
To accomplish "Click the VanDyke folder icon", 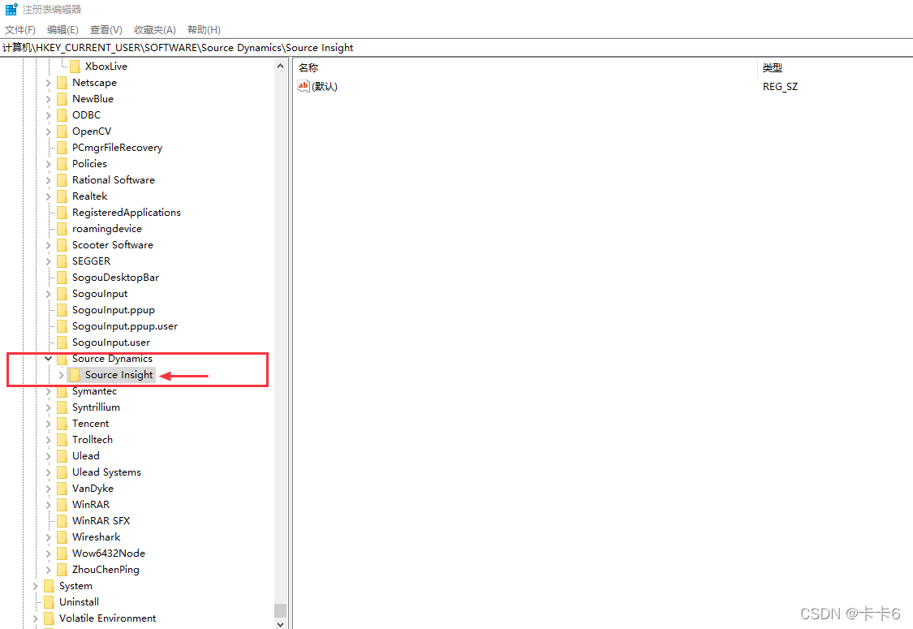I will tap(62, 489).
